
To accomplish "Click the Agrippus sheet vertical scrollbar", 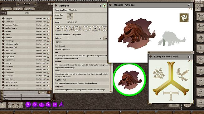I will click(x=111, y=78).
